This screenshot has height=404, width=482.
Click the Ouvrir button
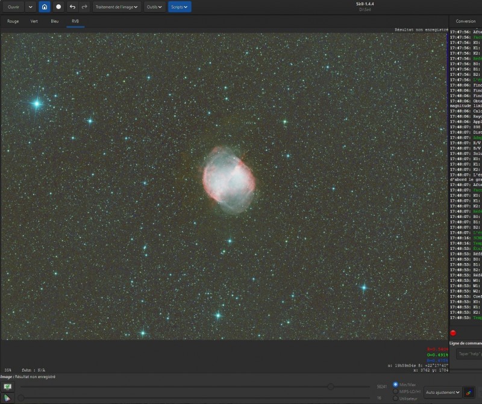(13, 7)
